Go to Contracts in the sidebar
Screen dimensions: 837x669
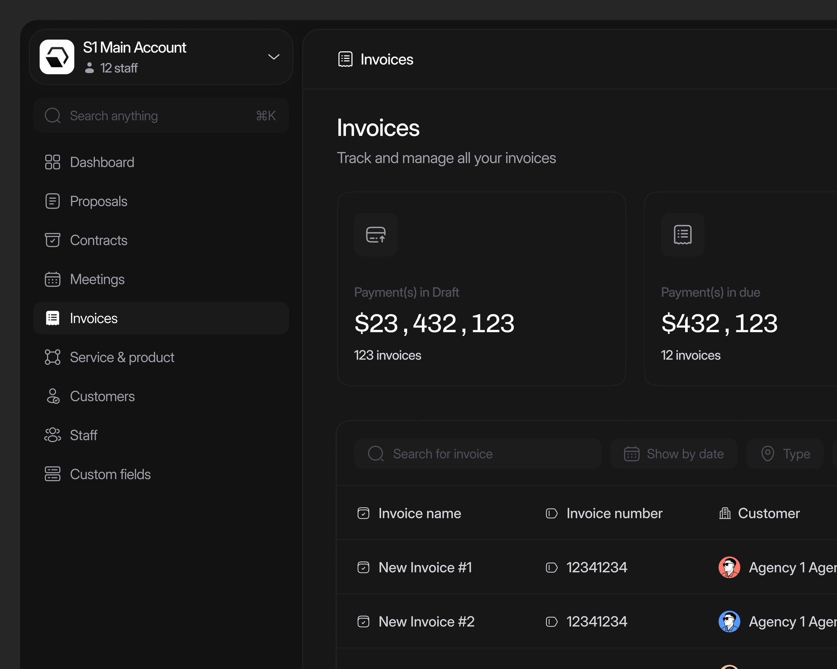161,240
